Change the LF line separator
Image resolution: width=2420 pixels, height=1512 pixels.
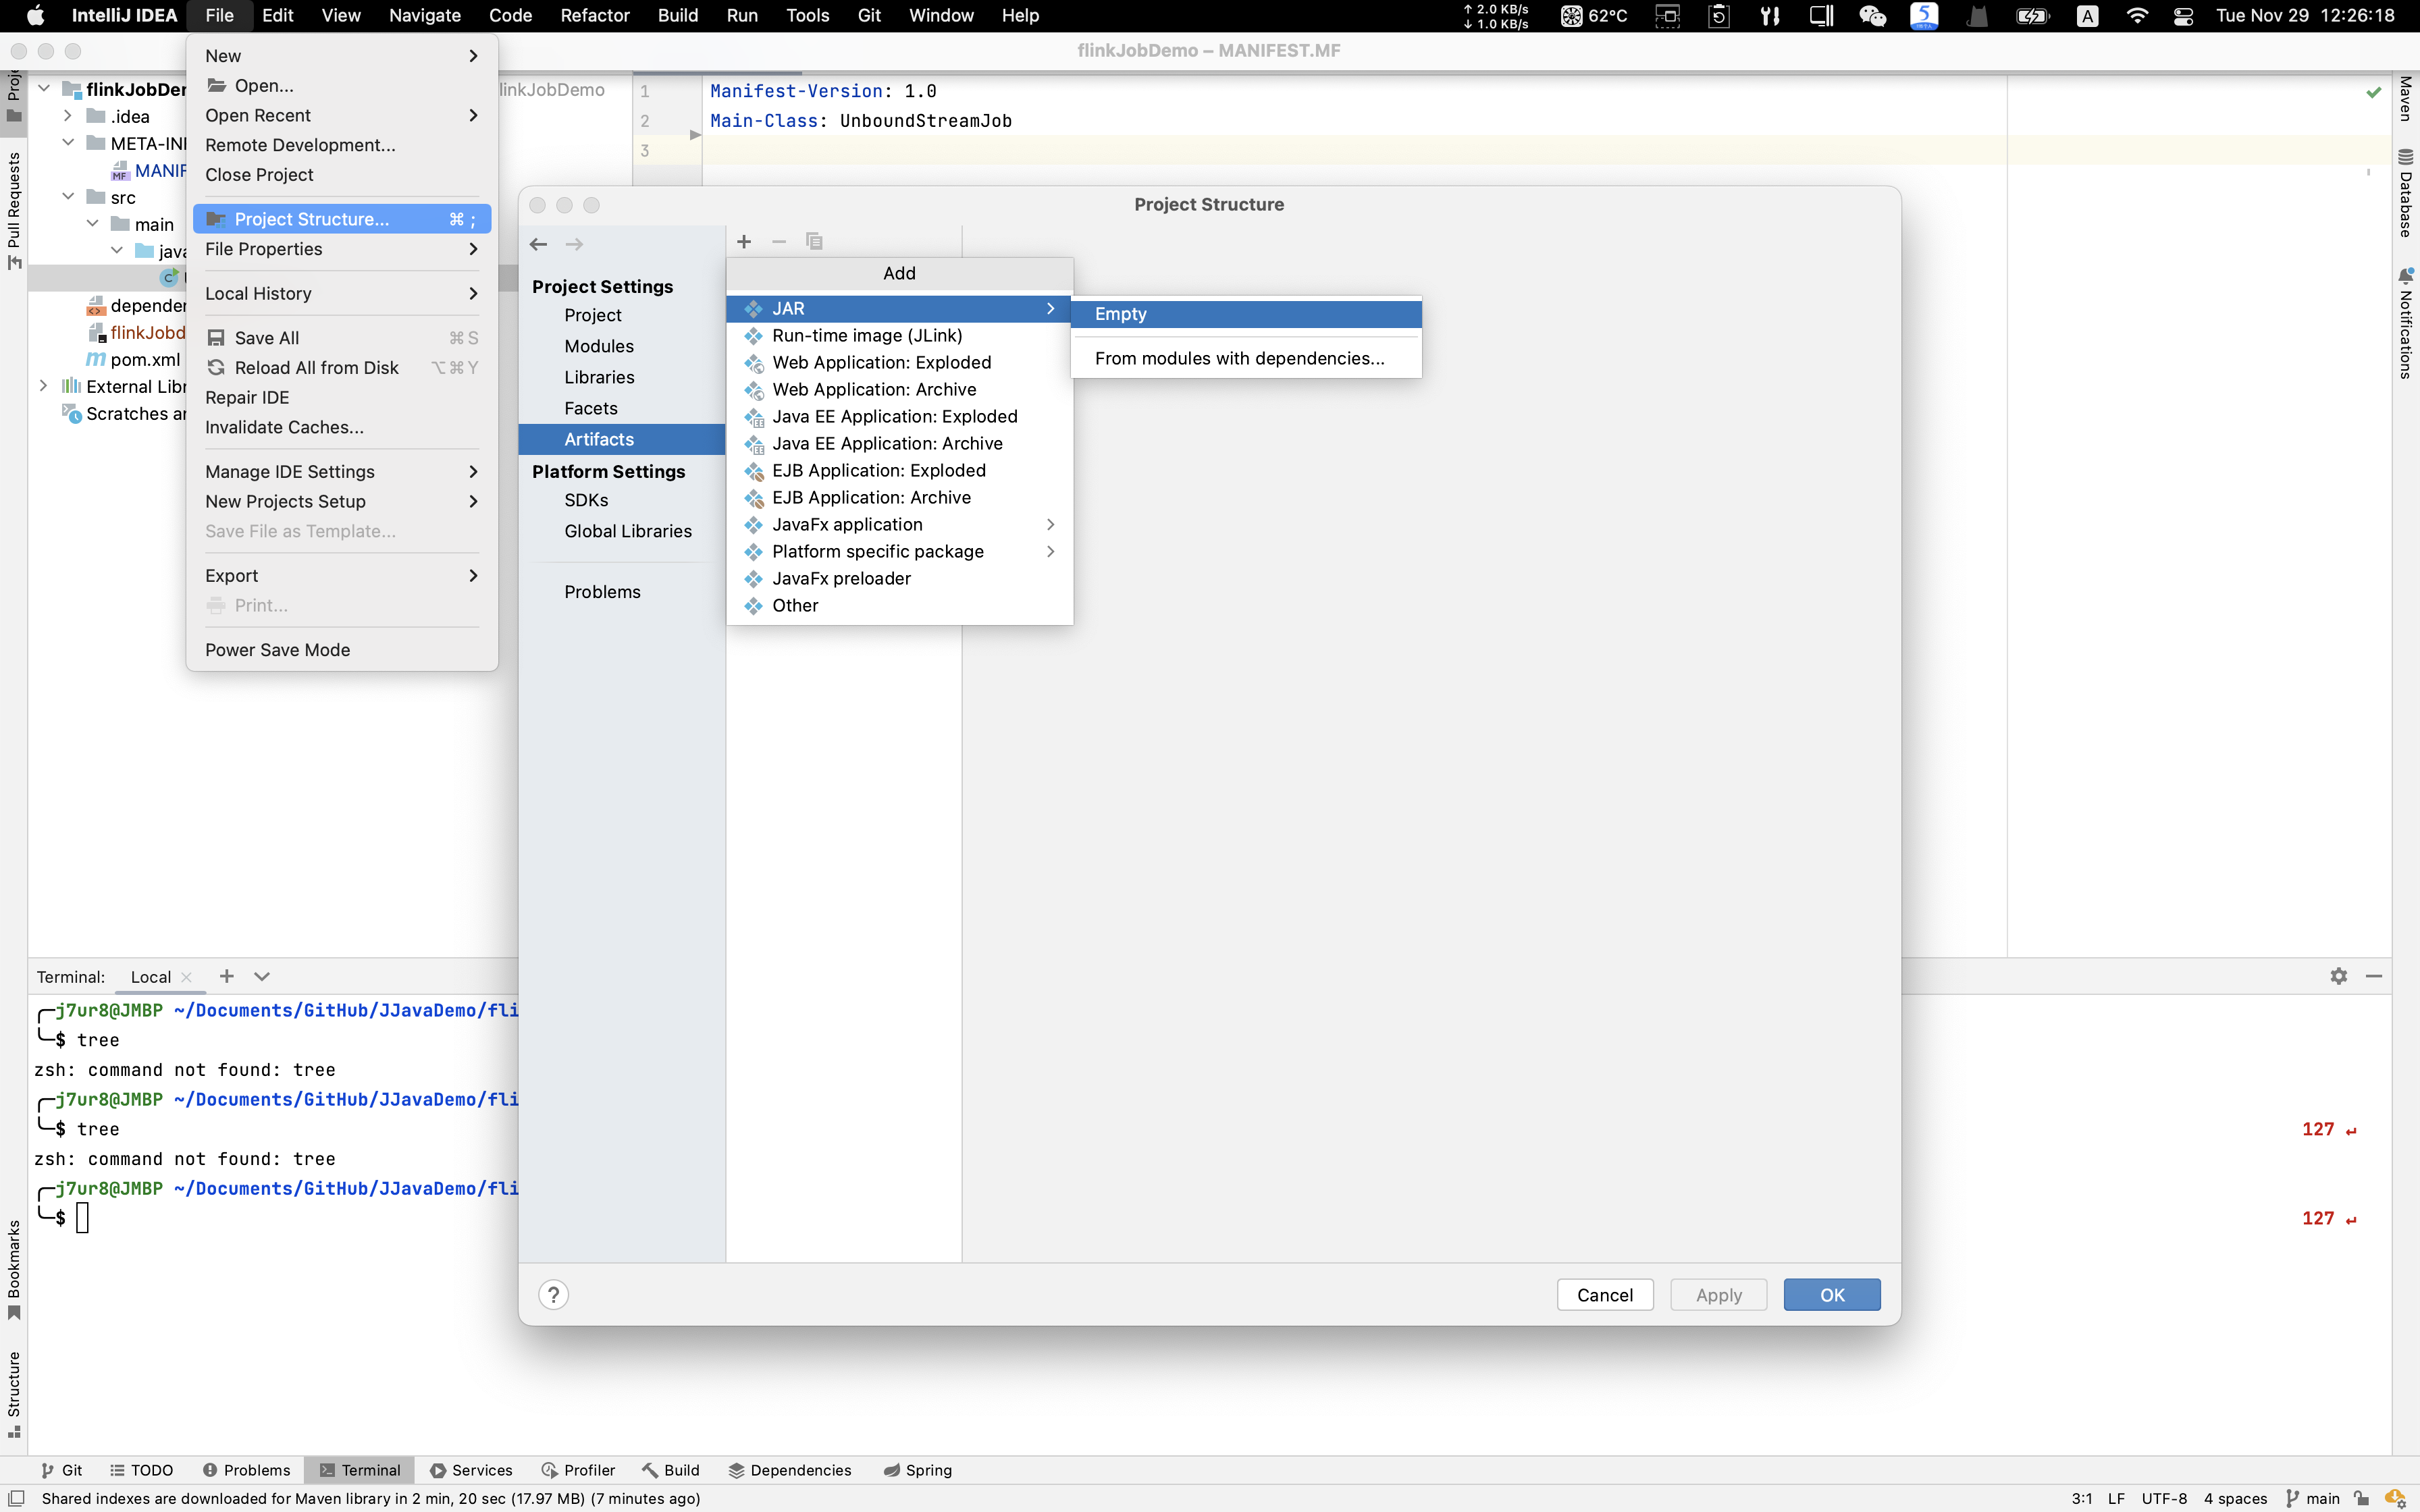pos(2116,1498)
